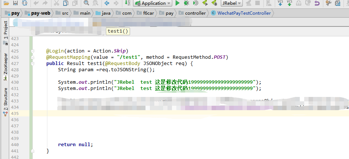Viewport: 349px width, 159px height.
Task: Click the '@RequestBody' annotation text
Action: tap(122, 64)
